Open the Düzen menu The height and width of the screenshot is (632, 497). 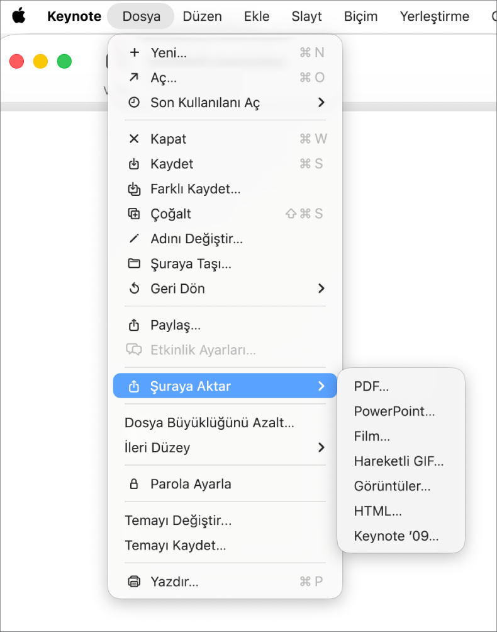click(203, 16)
